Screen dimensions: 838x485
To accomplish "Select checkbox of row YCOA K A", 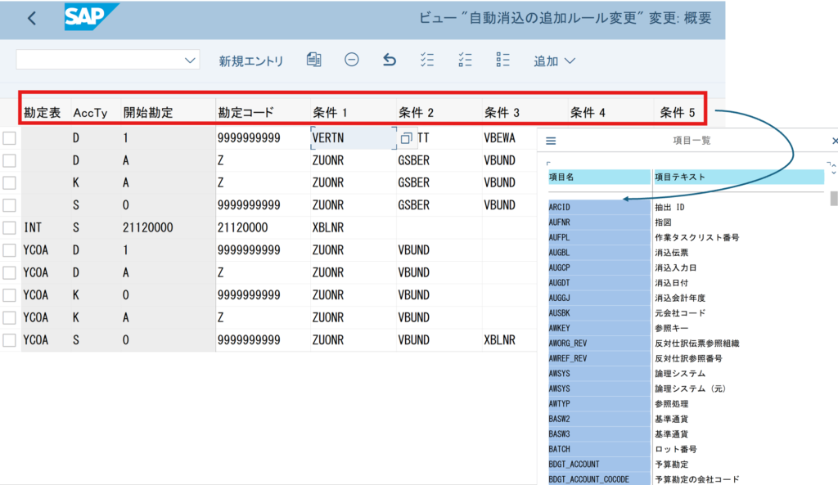I will (9, 318).
